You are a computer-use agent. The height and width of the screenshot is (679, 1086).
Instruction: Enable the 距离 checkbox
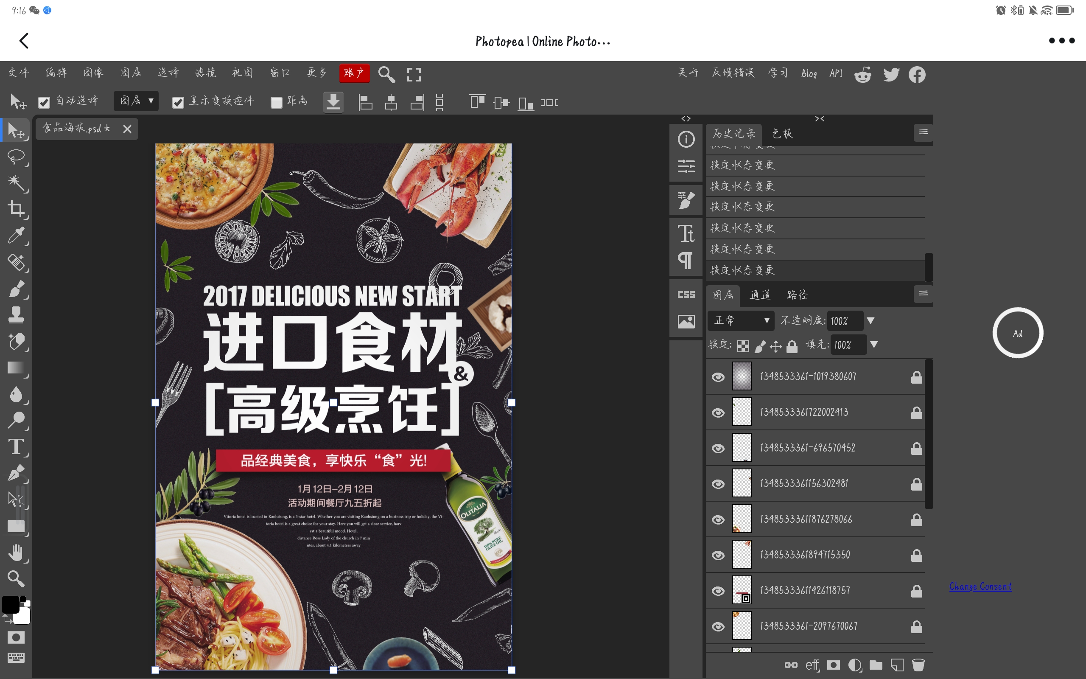pos(277,103)
